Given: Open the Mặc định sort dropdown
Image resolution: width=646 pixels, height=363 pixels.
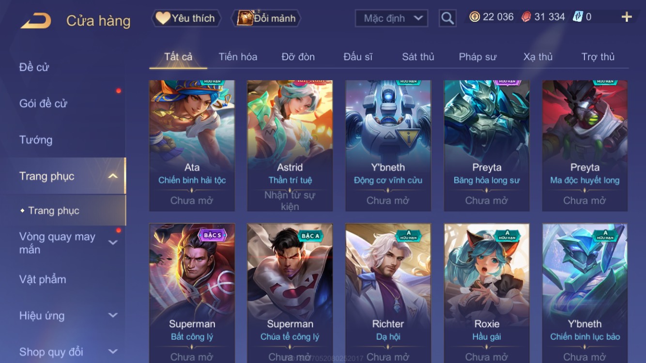Looking at the screenshot, I should 392,18.
